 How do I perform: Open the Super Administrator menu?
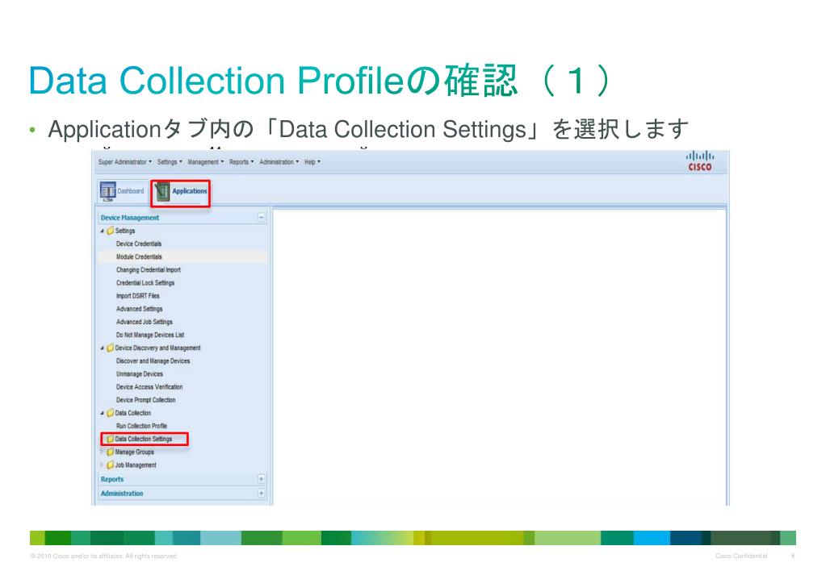(x=125, y=162)
